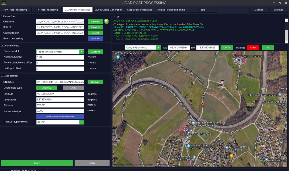The width and height of the screenshot is (289, 171).
Task: Click the Halle des Fêtes de Praz Dagoud pin
Action: click(x=188, y=146)
